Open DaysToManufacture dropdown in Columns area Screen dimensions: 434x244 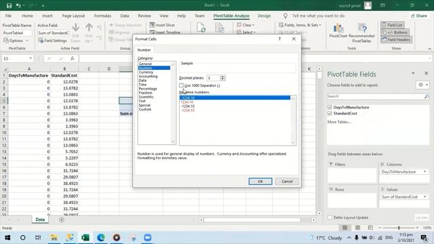tap(425, 171)
